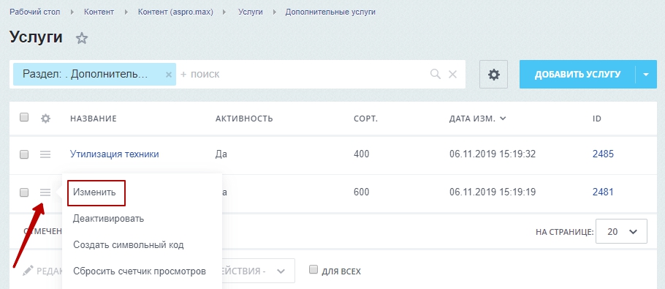Screen dimensions: 665x289
Task: Click Да activity cell for Утилизация техники
Action: [x=221, y=154]
